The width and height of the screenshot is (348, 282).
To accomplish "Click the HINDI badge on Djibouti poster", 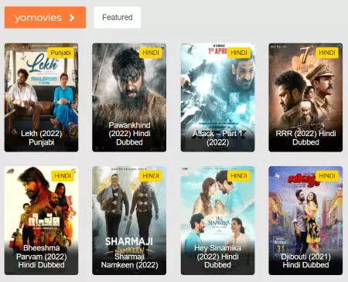I will tap(327, 176).
